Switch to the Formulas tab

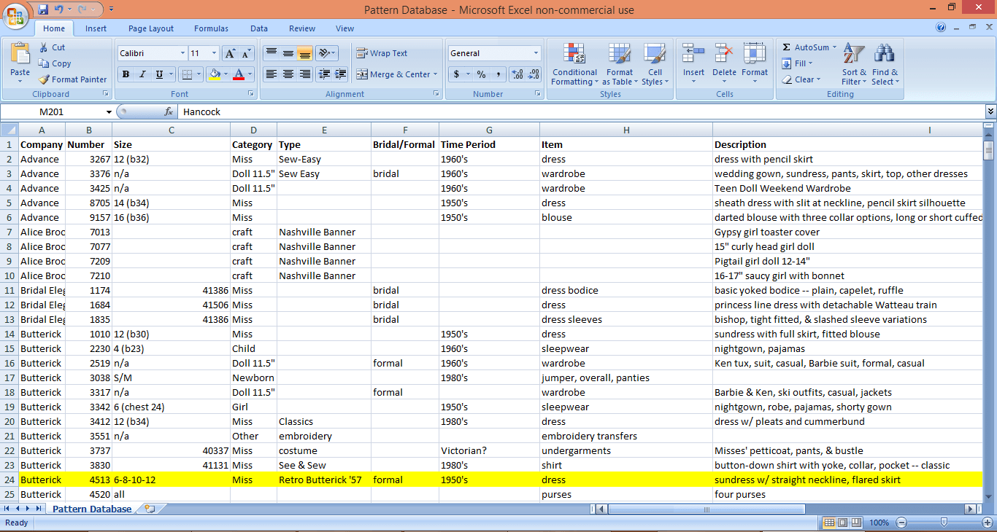(211, 28)
